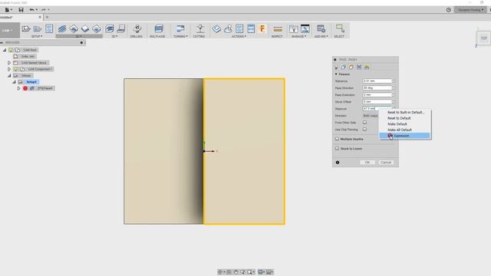Screen dimensions: 491x276
Task: Click the Tolerance input field
Action: tap(377, 81)
